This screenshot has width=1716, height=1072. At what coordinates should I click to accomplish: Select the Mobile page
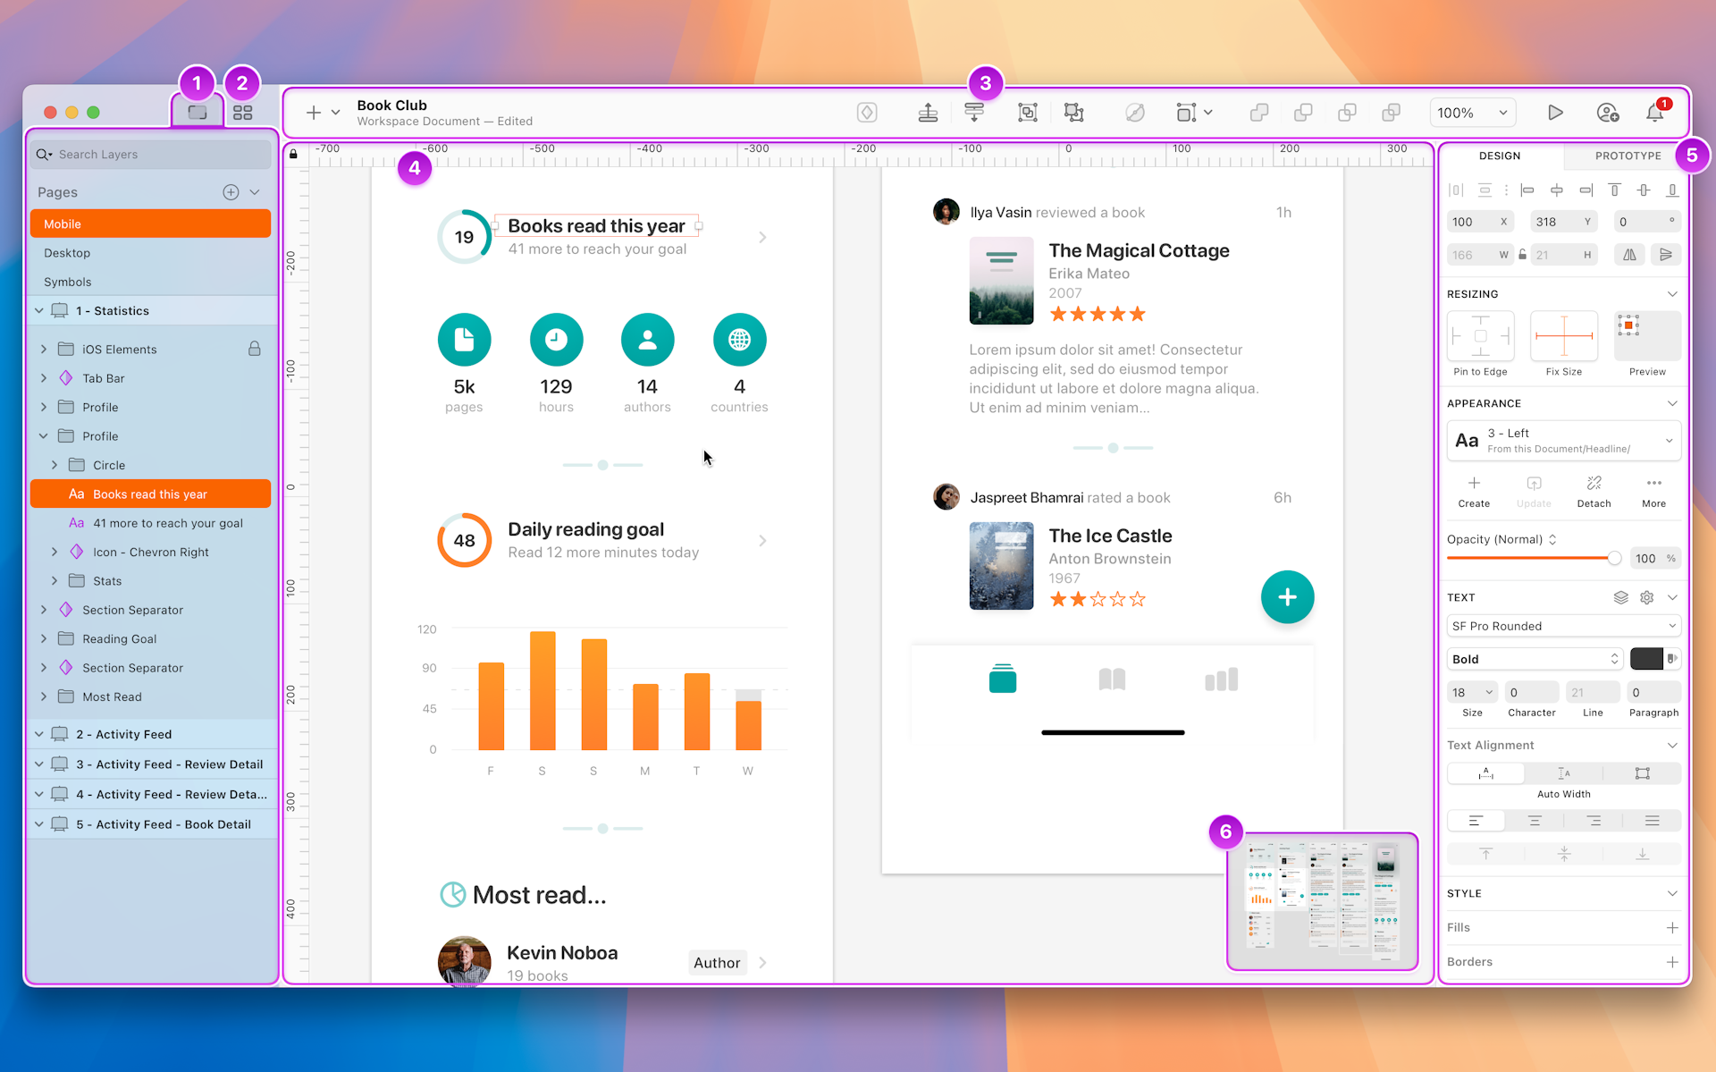pos(150,224)
